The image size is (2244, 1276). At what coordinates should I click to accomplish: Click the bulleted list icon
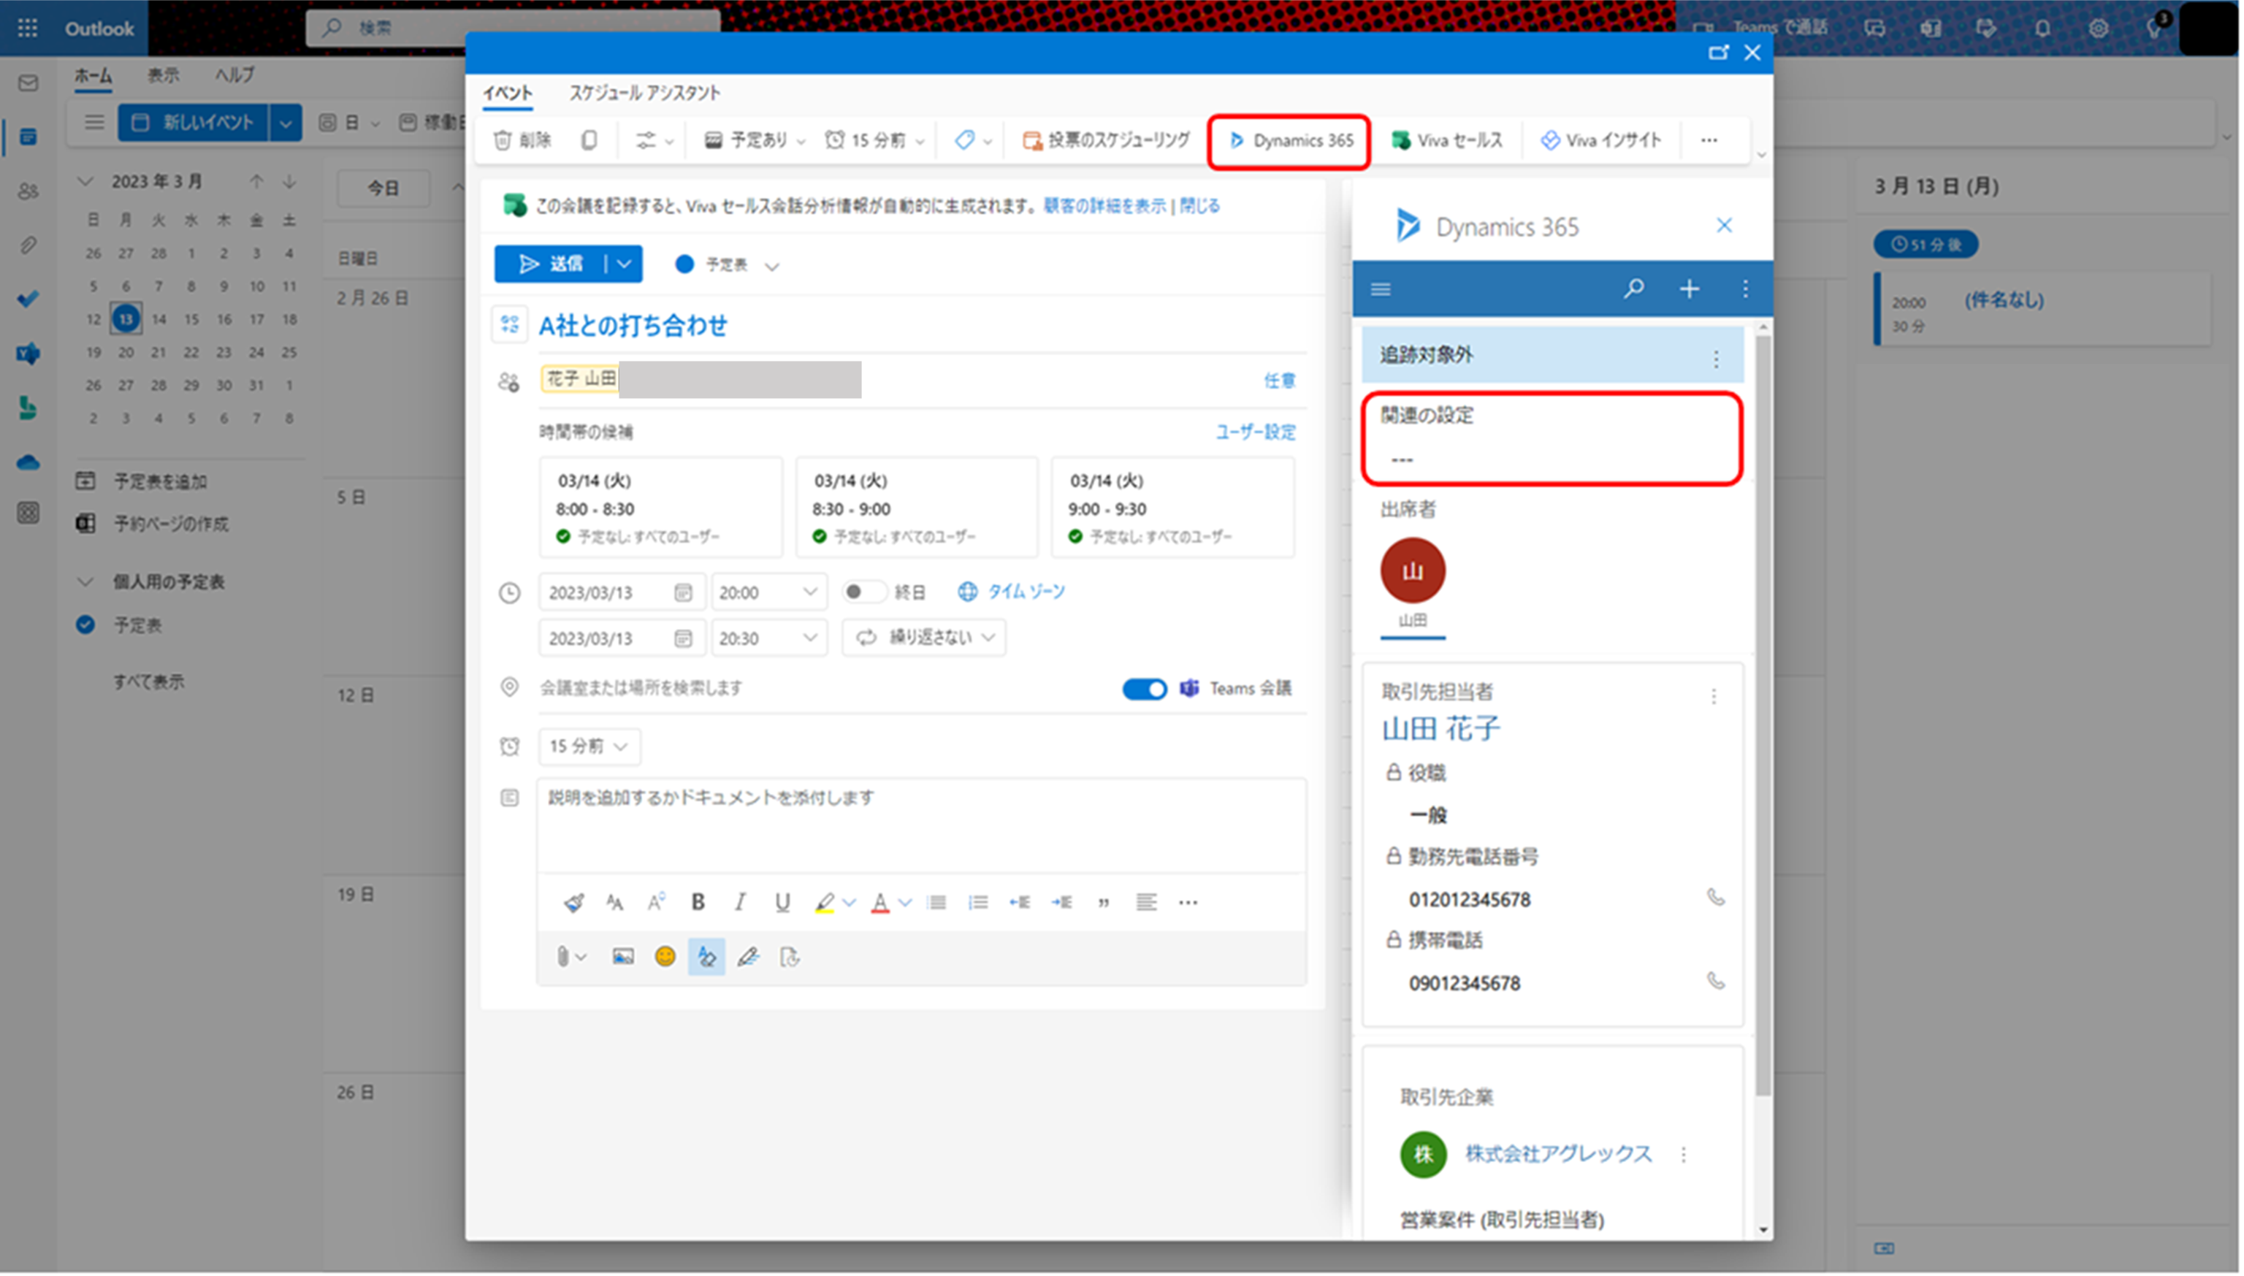(937, 903)
